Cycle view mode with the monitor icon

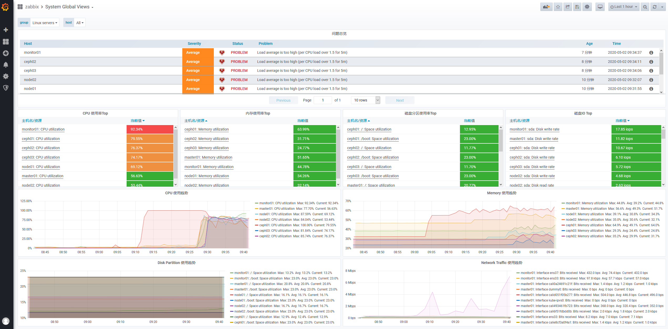[x=600, y=7]
